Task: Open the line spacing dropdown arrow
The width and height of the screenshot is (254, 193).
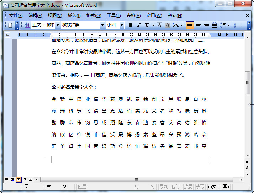Action: click(x=228, y=25)
